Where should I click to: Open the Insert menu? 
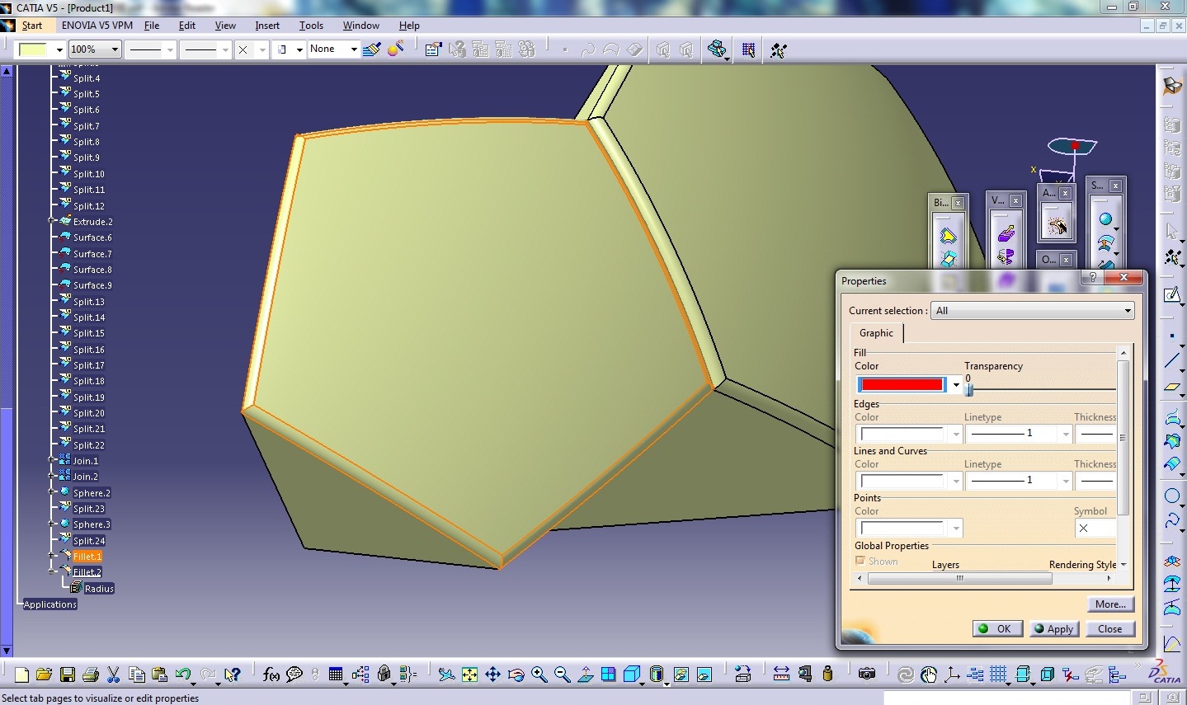click(x=267, y=26)
